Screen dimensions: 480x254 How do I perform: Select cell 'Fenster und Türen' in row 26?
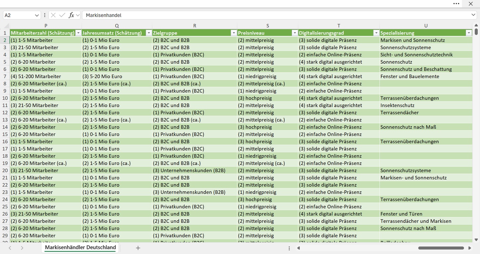pos(426,214)
